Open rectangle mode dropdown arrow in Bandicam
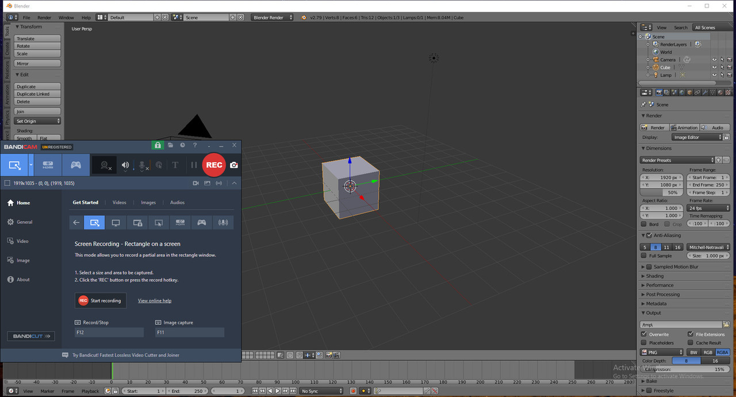This screenshot has width=736, height=397. pos(31,165)
